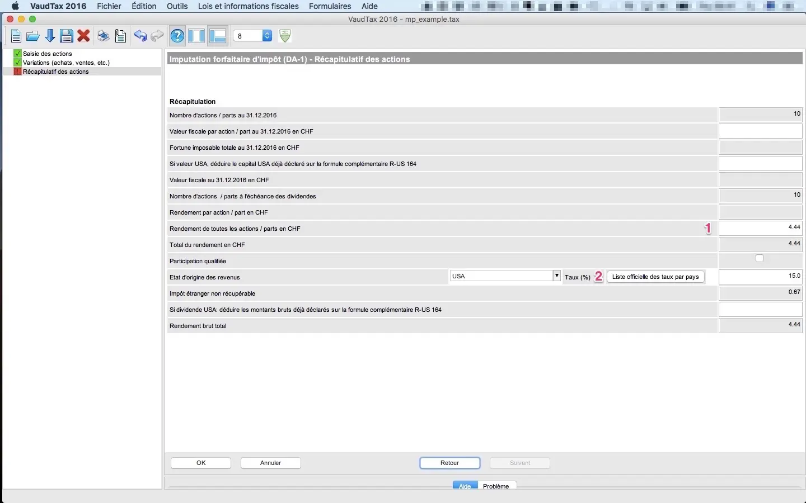The height and width of the screenshot is (503, 806).
Task: Save with the floppy disk icon
Action: pos(67,36)
